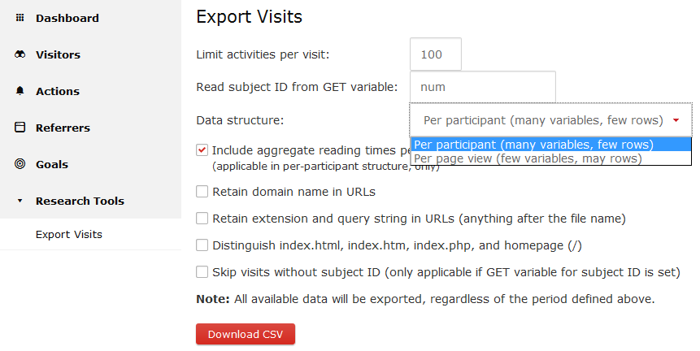This screenshot has height=351, width=700.
Task: Collapse Research Tools with triangle icon
Action: pyautogui.click(x=20, y=201)
